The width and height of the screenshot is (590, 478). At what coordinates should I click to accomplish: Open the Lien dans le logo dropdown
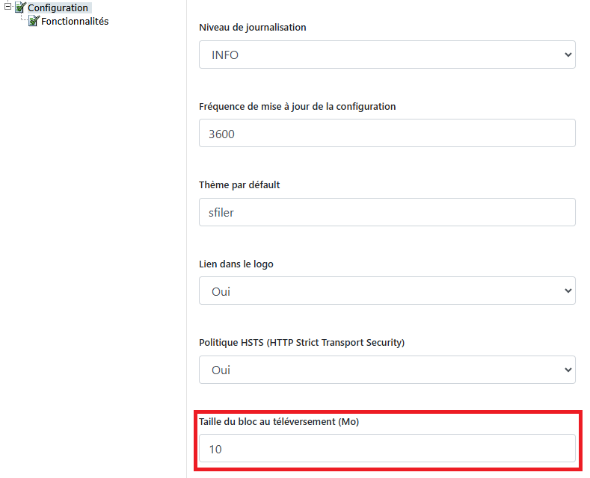[x=387, y=291]
